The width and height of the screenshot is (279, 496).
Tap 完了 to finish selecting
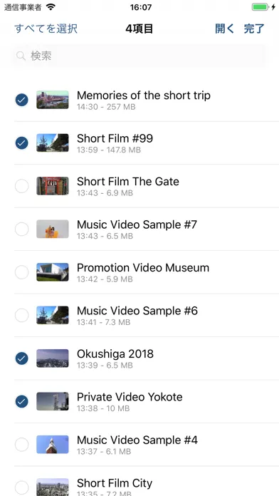click(x=254, y=29)
